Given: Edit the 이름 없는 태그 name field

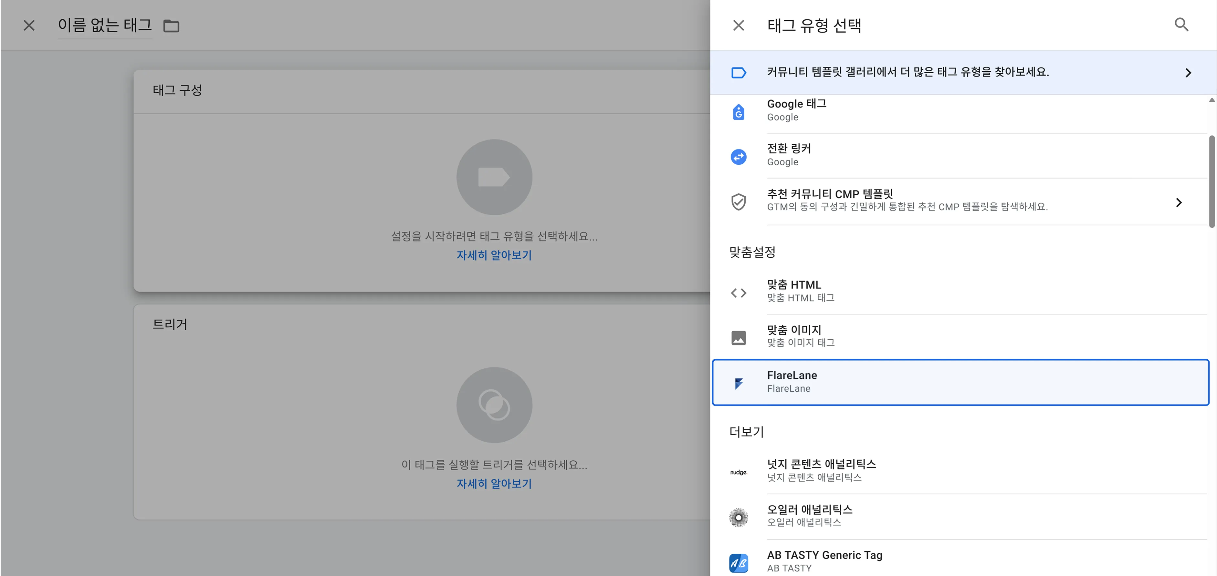Looking at the screenshot, I should coord(104,25).
